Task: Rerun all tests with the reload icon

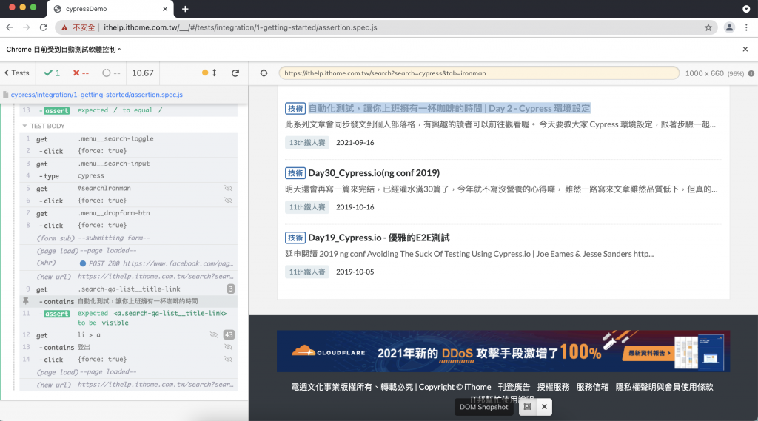Action: [235, 73]
